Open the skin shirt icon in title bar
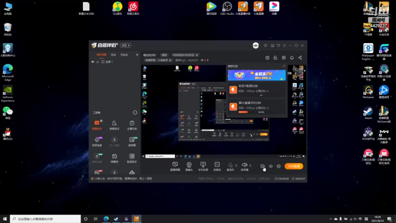This screenshot has width=396, height=223. (278, 46)
